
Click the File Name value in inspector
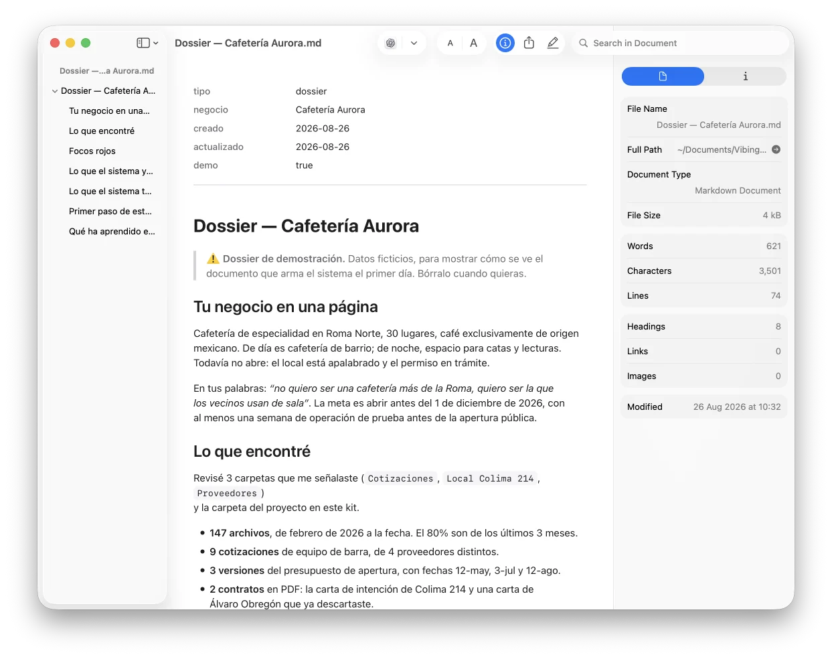718,125
